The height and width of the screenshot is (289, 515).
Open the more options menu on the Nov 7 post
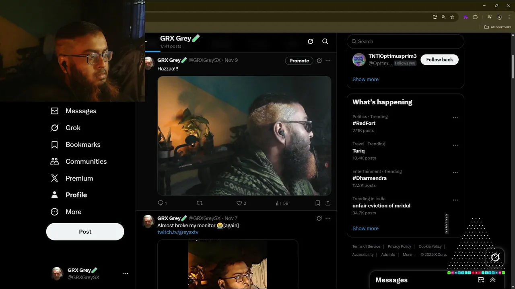(x=328, y=218)
